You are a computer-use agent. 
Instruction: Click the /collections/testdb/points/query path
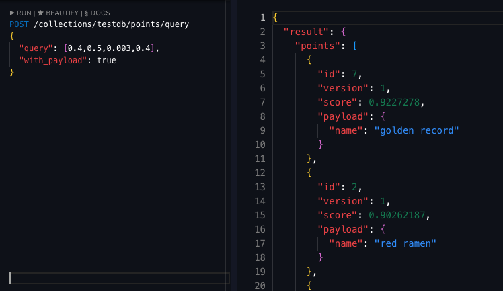click(111, 24)
